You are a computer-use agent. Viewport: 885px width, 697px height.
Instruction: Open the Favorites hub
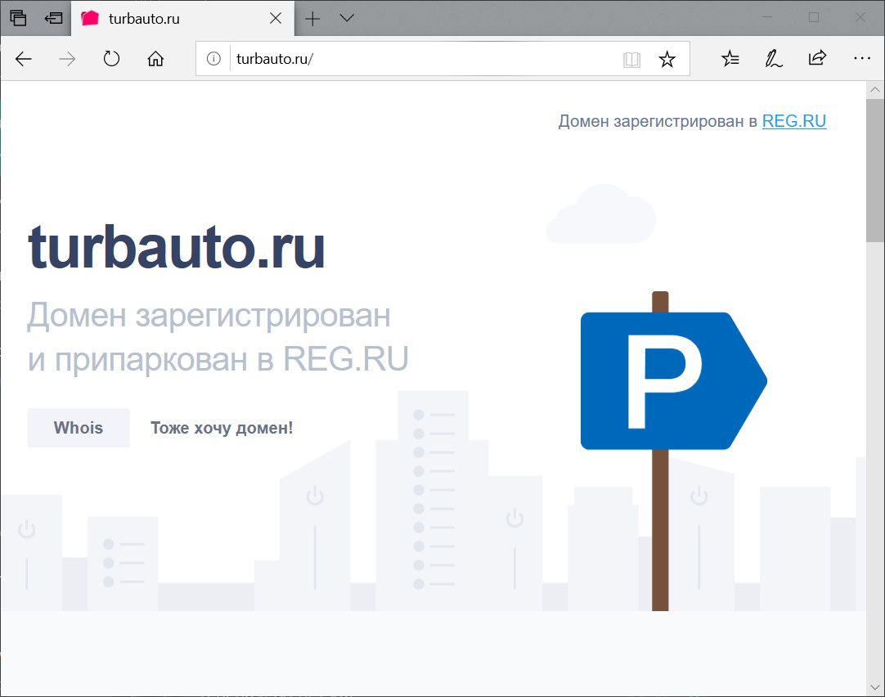pos(730,59)
